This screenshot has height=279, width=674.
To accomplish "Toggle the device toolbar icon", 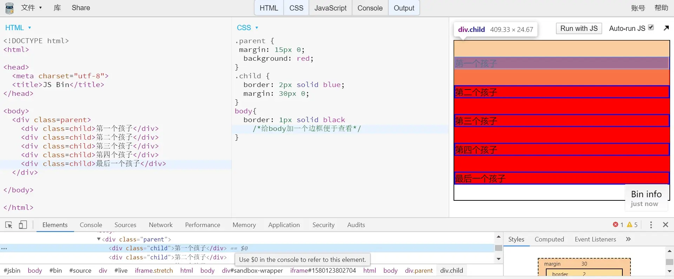I will (23, 225).
